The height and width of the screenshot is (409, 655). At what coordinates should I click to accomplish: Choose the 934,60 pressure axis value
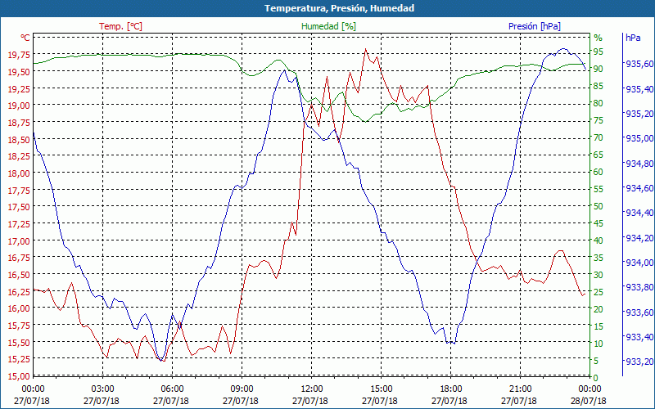point(639,188)
